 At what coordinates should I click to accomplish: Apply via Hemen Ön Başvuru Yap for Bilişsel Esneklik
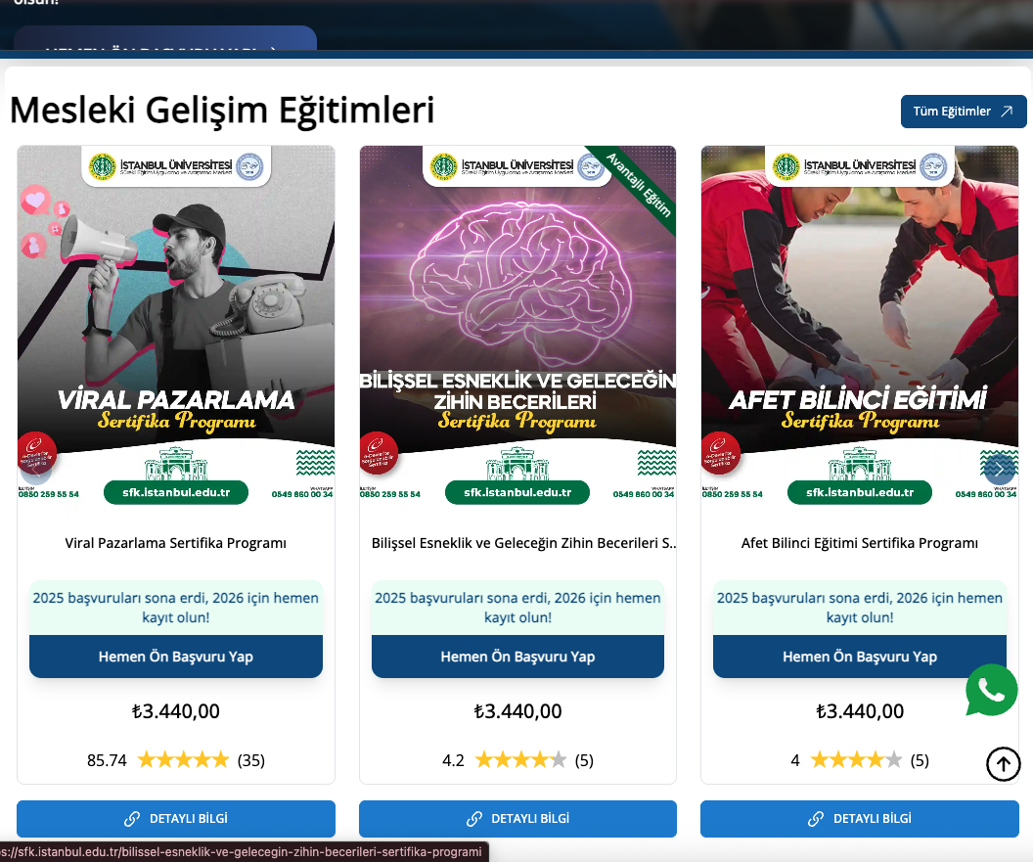pos(517,657)
